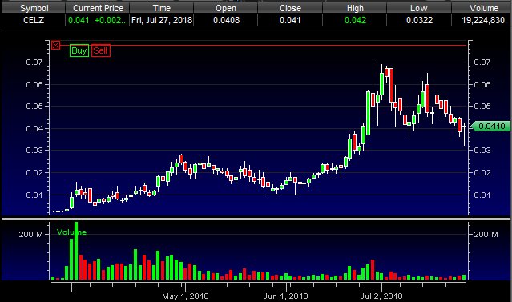Click the 0.0410 price tag marker
Image resolution: width=512 pixels, height=302 pixels.
tap(490, 126)
